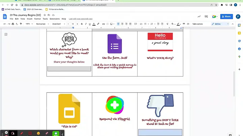Set center text alignment
243x136 pixels.
click(122, 24)
